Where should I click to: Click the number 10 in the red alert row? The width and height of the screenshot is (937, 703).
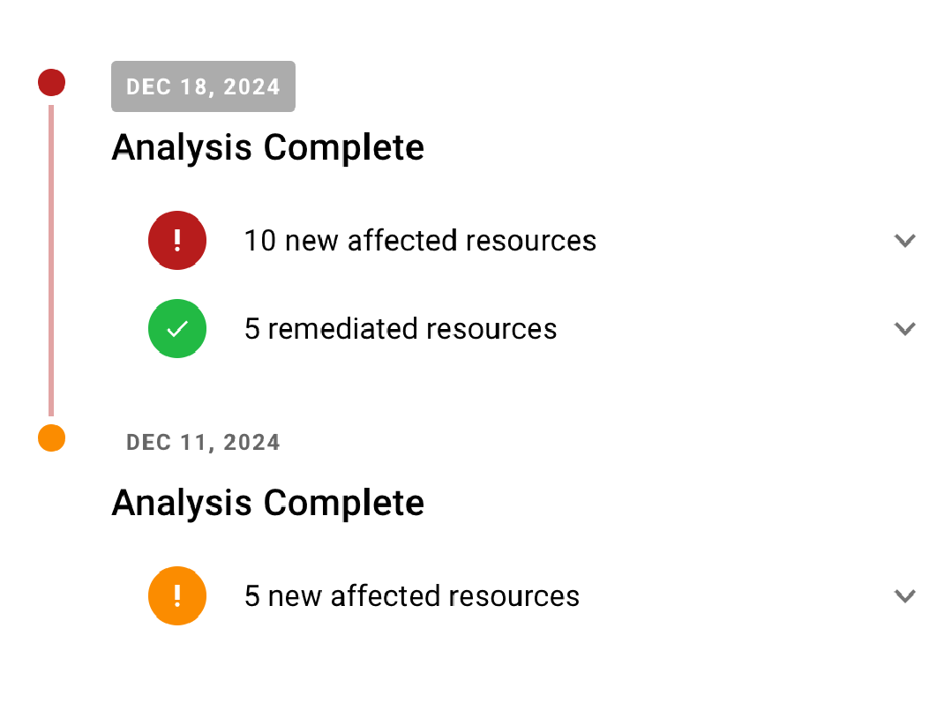pyautogui.click(x=260, y=241)
